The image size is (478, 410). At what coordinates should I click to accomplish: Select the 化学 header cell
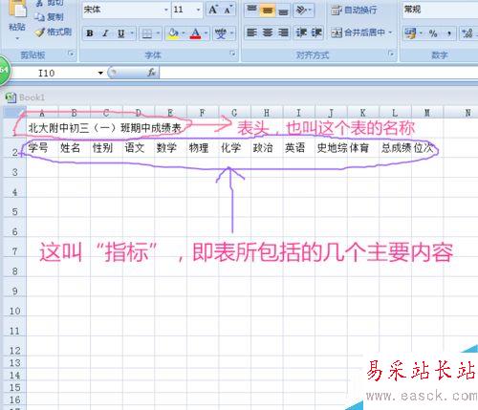pos(235,148)
